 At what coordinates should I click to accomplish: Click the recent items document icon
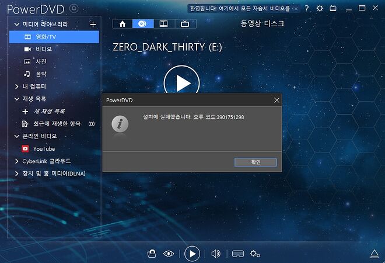click(25, 123)
